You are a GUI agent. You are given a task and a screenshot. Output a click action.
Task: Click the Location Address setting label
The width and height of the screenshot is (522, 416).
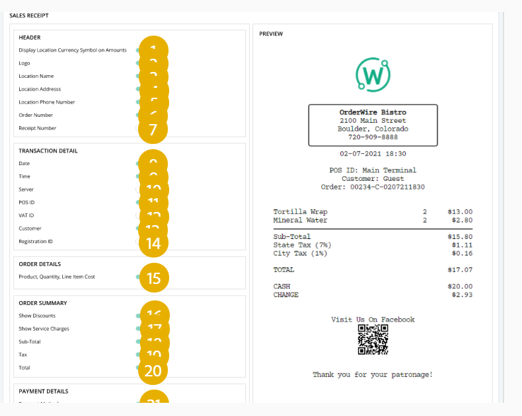tap(40, 89)
